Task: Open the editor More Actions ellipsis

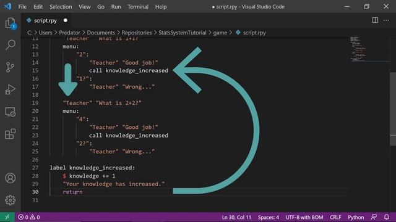Action: (x=386, y=20)
